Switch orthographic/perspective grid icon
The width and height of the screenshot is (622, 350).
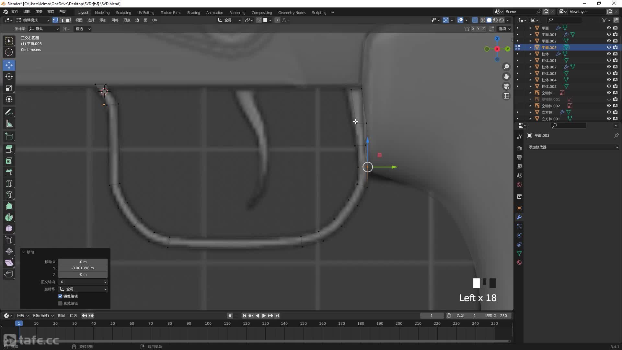[x=506, y=96]
